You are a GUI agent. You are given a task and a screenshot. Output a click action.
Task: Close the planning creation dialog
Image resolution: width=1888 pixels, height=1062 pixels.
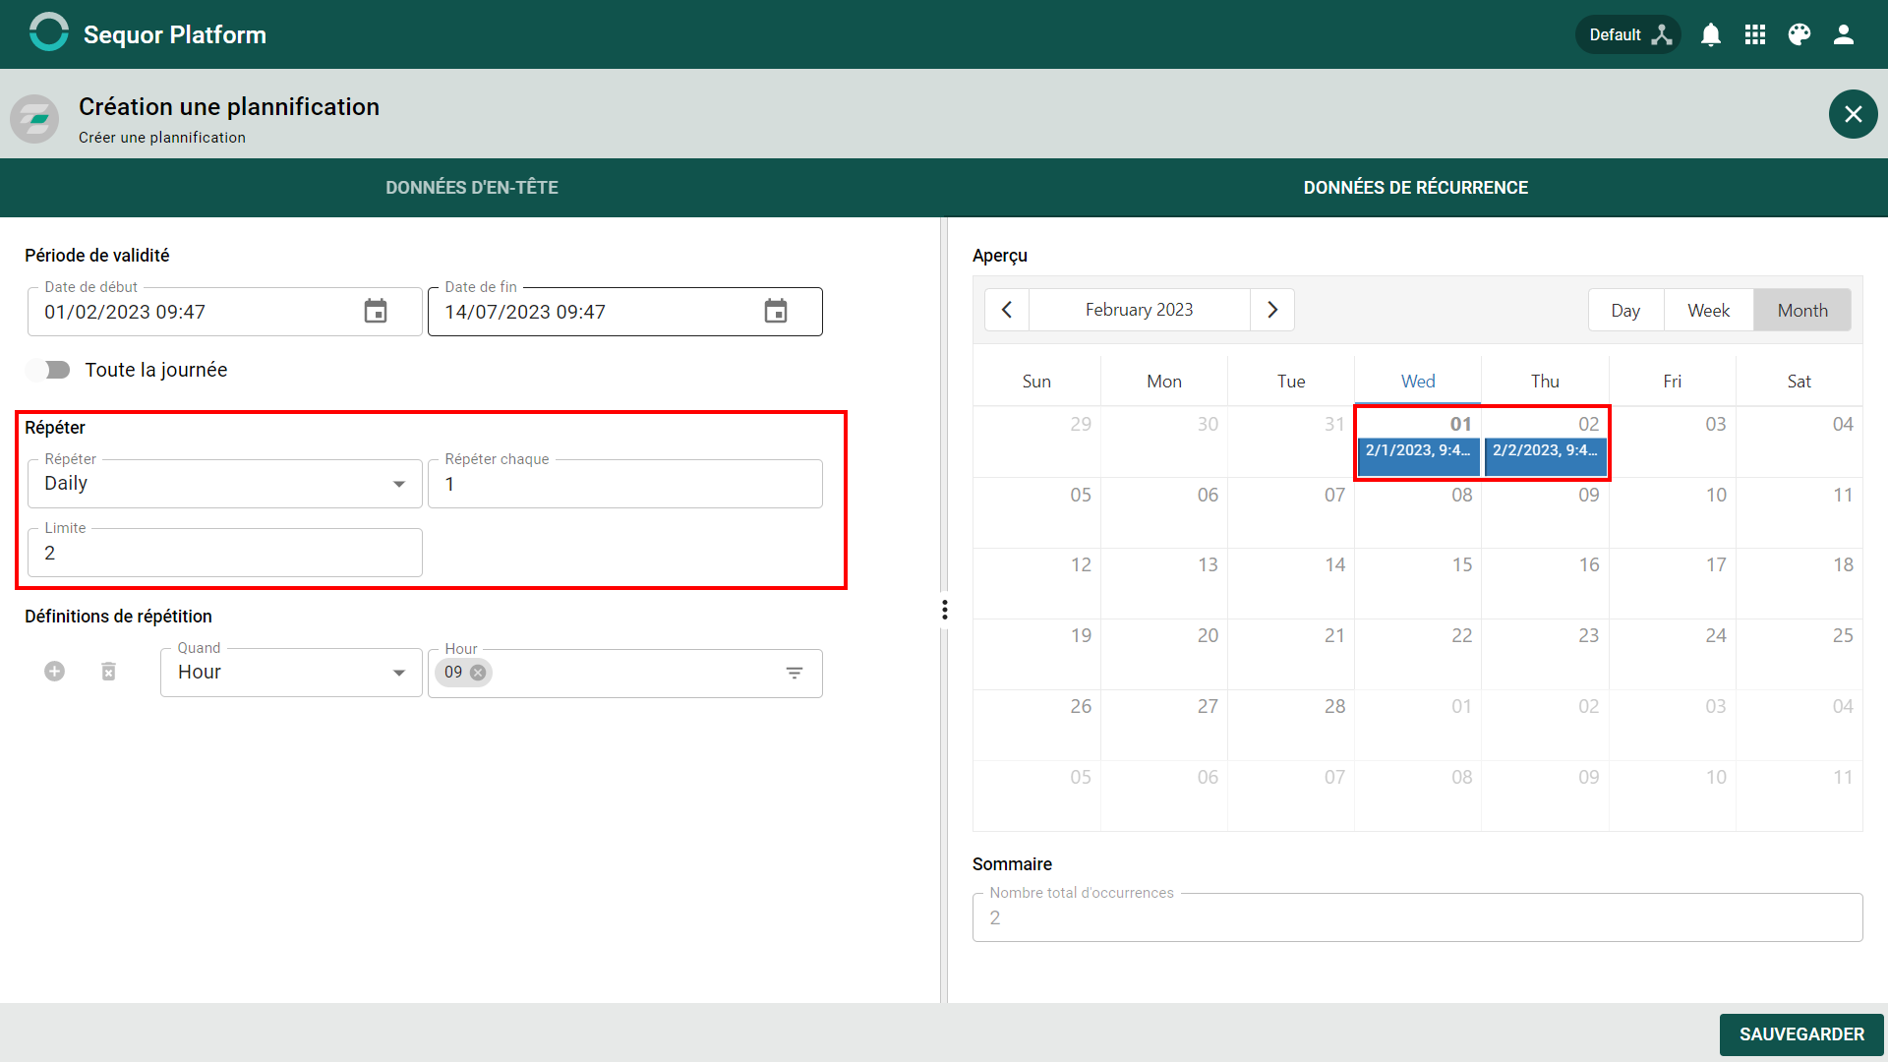click(1853, 114)
